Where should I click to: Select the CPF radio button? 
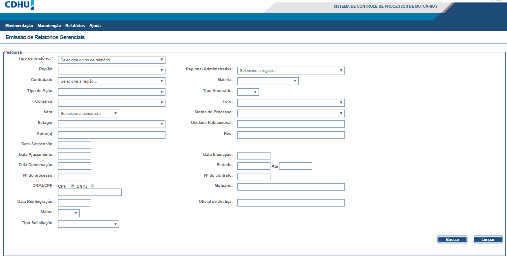coord(73,186)
